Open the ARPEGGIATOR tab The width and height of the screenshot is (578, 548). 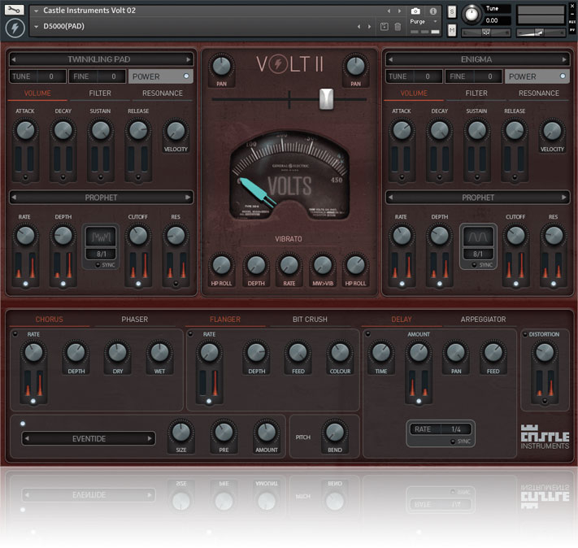click(x=483, y=320)
